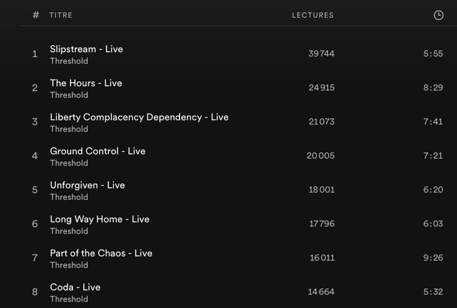The height and width of the screenshot is (308, 457).
Task: Select Part of the Chaos - Live track
Action: 101,253
